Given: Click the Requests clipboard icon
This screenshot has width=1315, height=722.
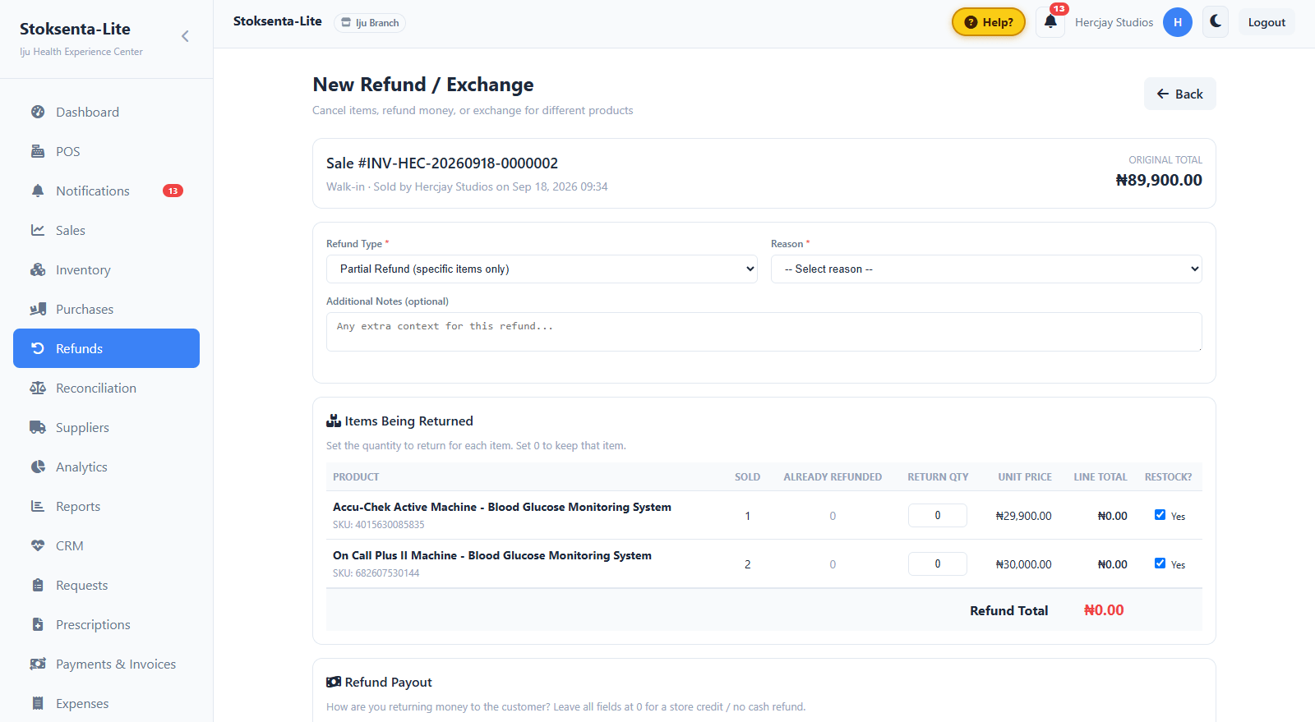Looking at the screenshot, I should pyautogui.click(x=38, y=585).
